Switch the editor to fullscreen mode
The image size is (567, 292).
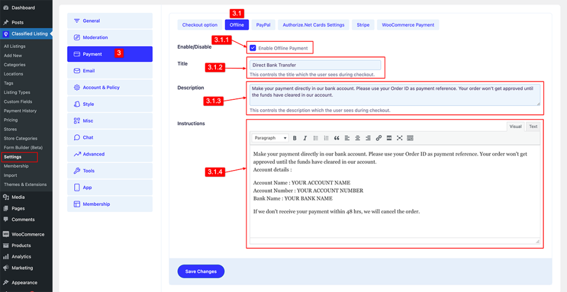point(400,138)
